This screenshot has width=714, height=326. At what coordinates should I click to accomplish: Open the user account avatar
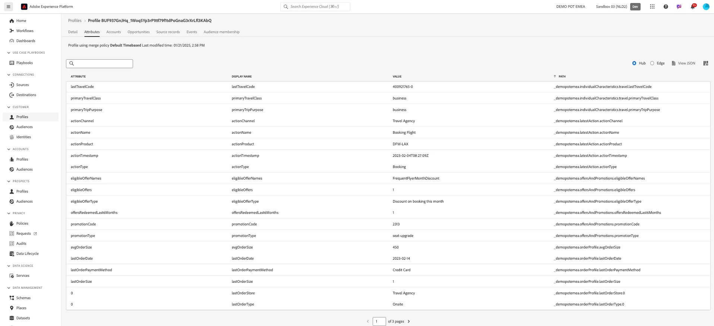tap(706, 7)
